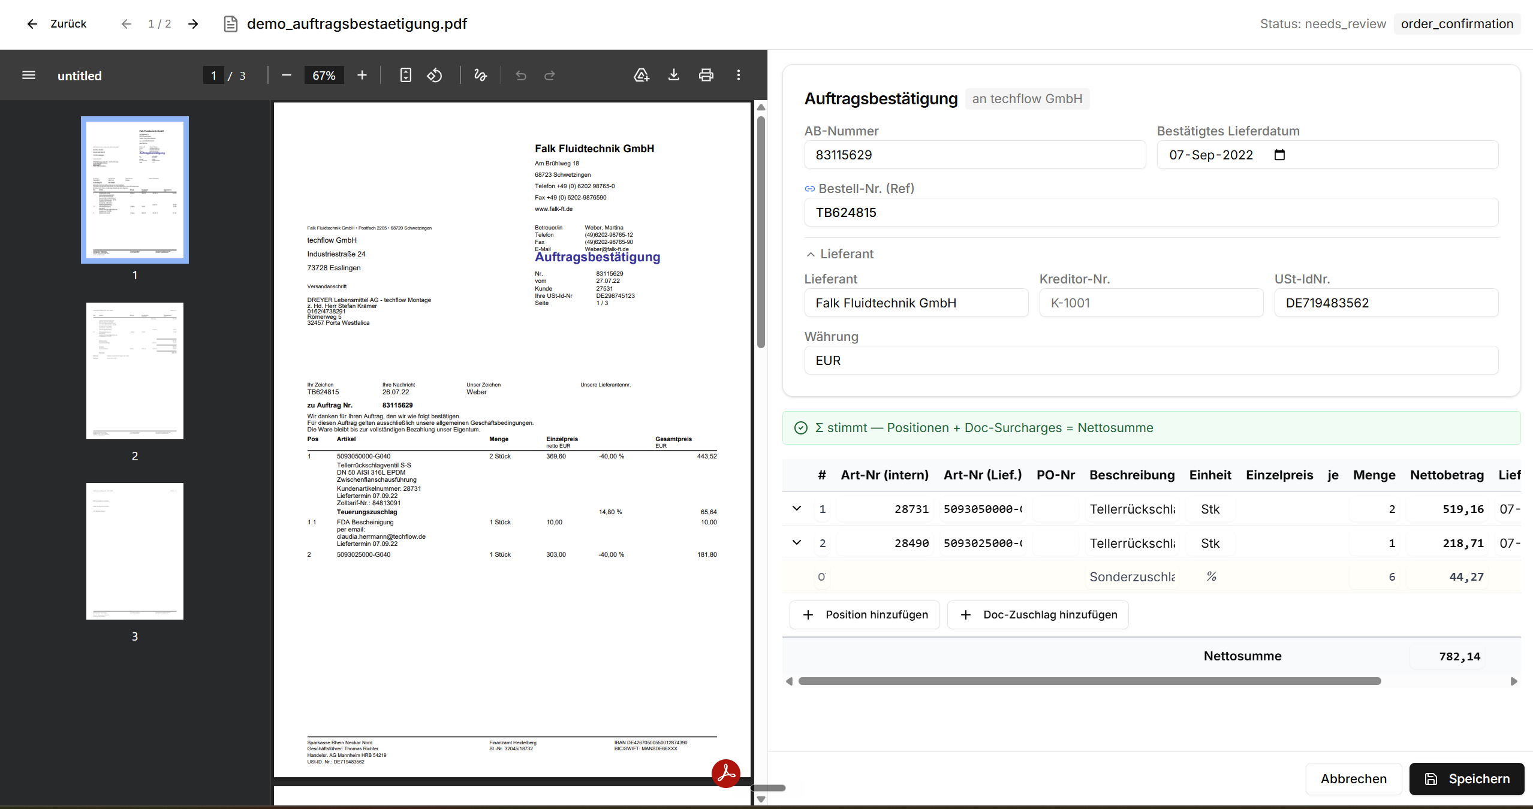Rotate the PDF counterclockwise
Image resolution: width=1533 pixels, height=809 pixels.
click(x=435, y=75)
